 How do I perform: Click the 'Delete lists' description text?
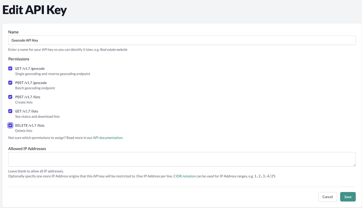click(24, 131)
